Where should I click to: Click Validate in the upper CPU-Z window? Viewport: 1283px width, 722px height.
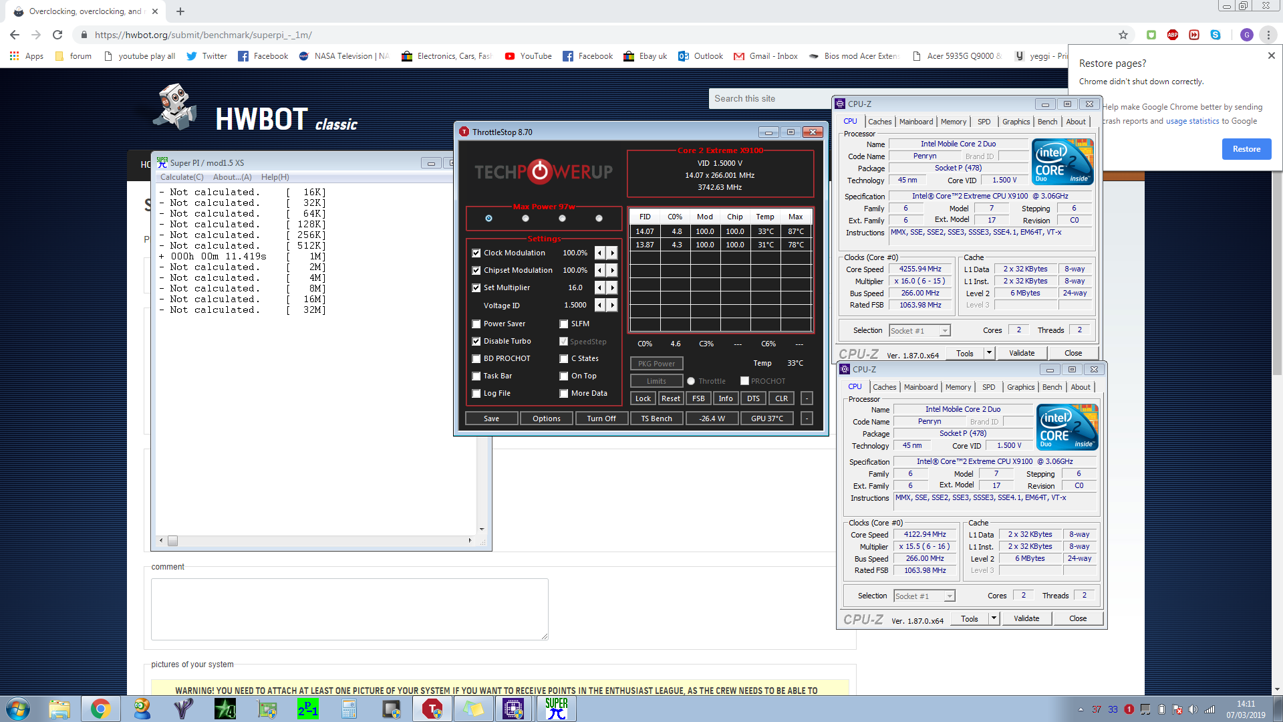tap(1022, 353)
